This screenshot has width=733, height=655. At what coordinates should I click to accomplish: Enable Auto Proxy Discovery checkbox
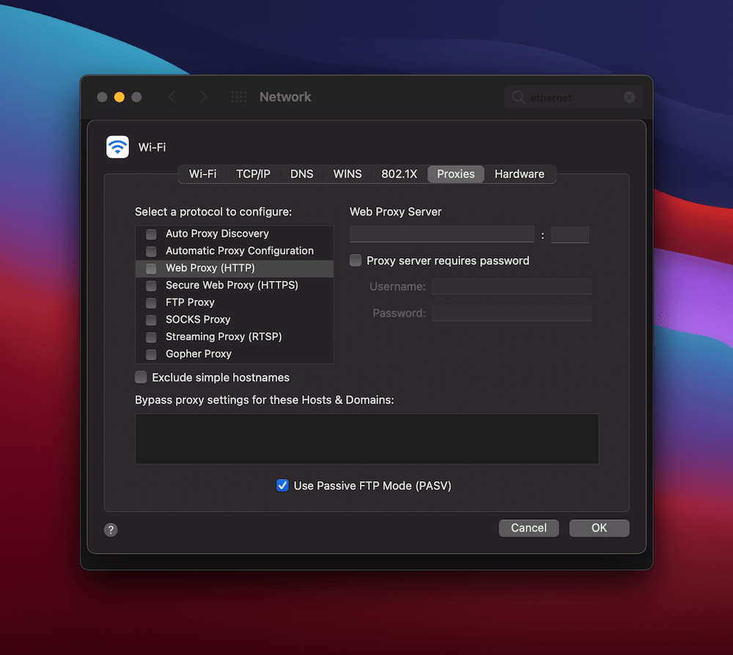point(151,234)
